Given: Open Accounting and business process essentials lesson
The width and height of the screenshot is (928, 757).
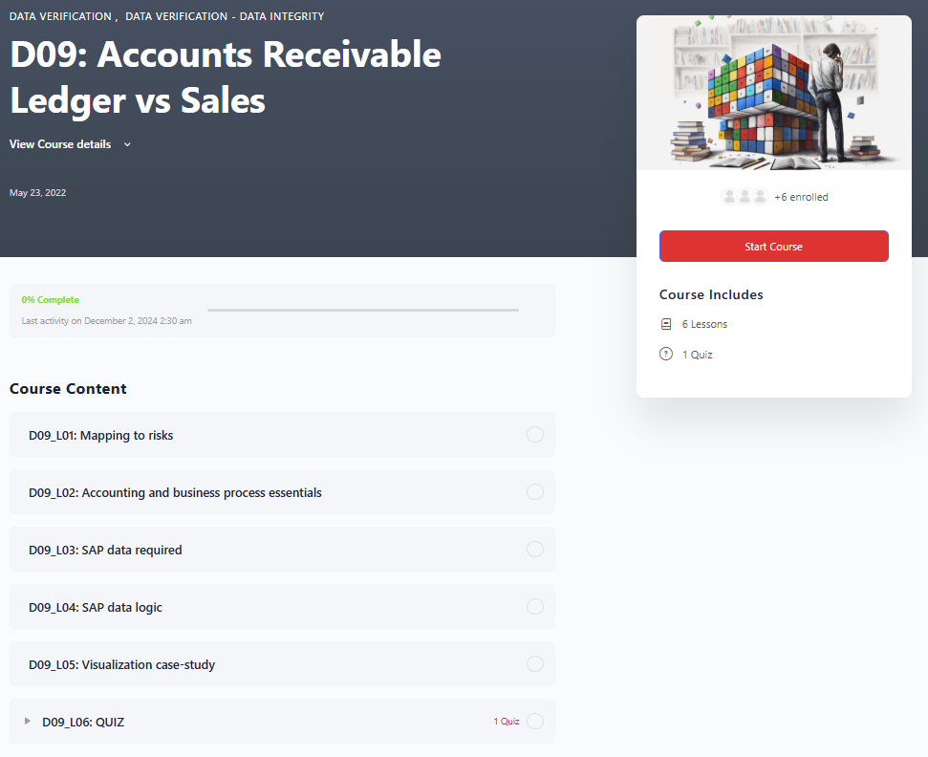Looking at the screenshot, I should [175, 492].
